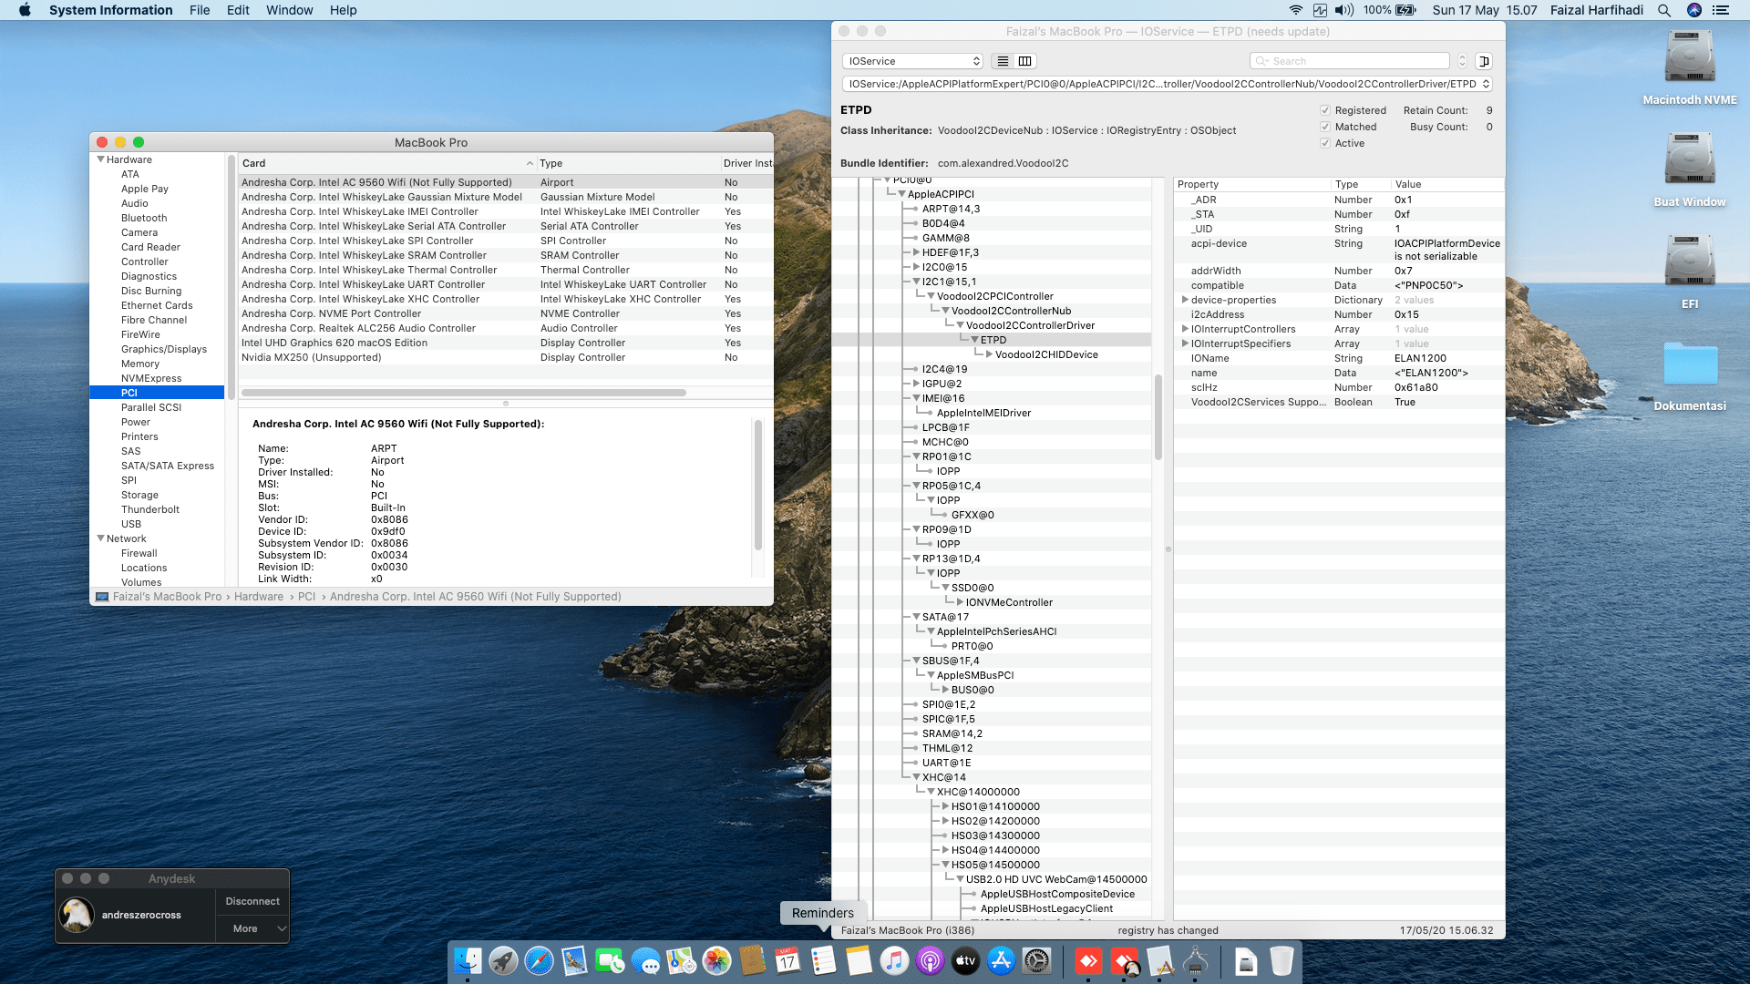Open Calendar from the Dock
This screenshot has height=984, width=1750.
pyautogui.click(x=787, y=960)
